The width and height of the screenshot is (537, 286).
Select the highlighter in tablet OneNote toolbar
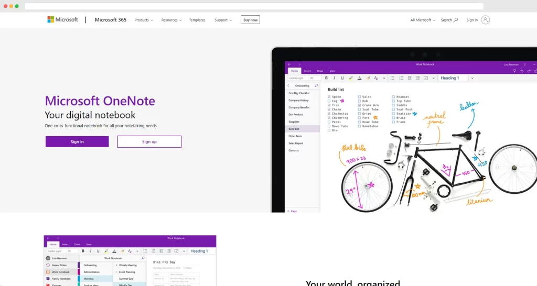pyautogui.click(x=351, y=78)
